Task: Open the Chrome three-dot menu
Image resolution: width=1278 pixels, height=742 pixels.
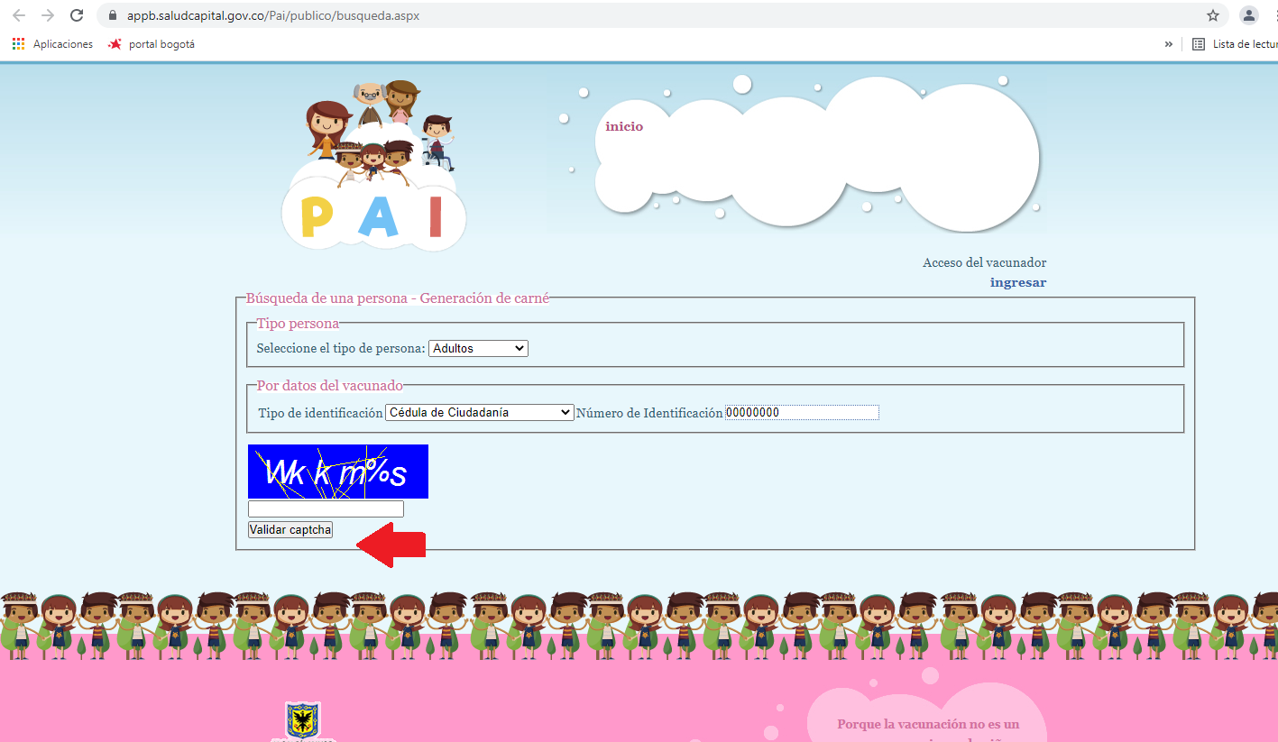Action: (x=1274, y=15)
